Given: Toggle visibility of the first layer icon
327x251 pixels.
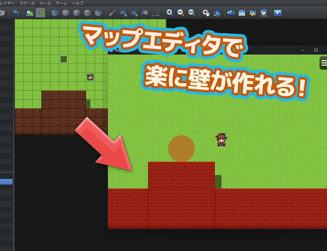Looking at the screenshot, I should coord(55,13).
